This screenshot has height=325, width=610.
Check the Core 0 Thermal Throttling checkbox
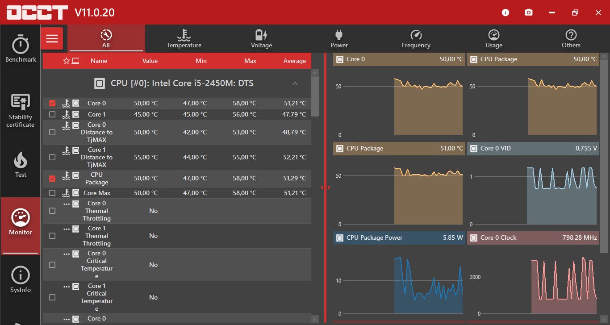(x=52, y=211)
